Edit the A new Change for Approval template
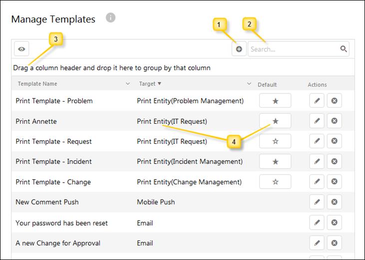The height and width of the screenshot is (260, 365). coord(317,243)
